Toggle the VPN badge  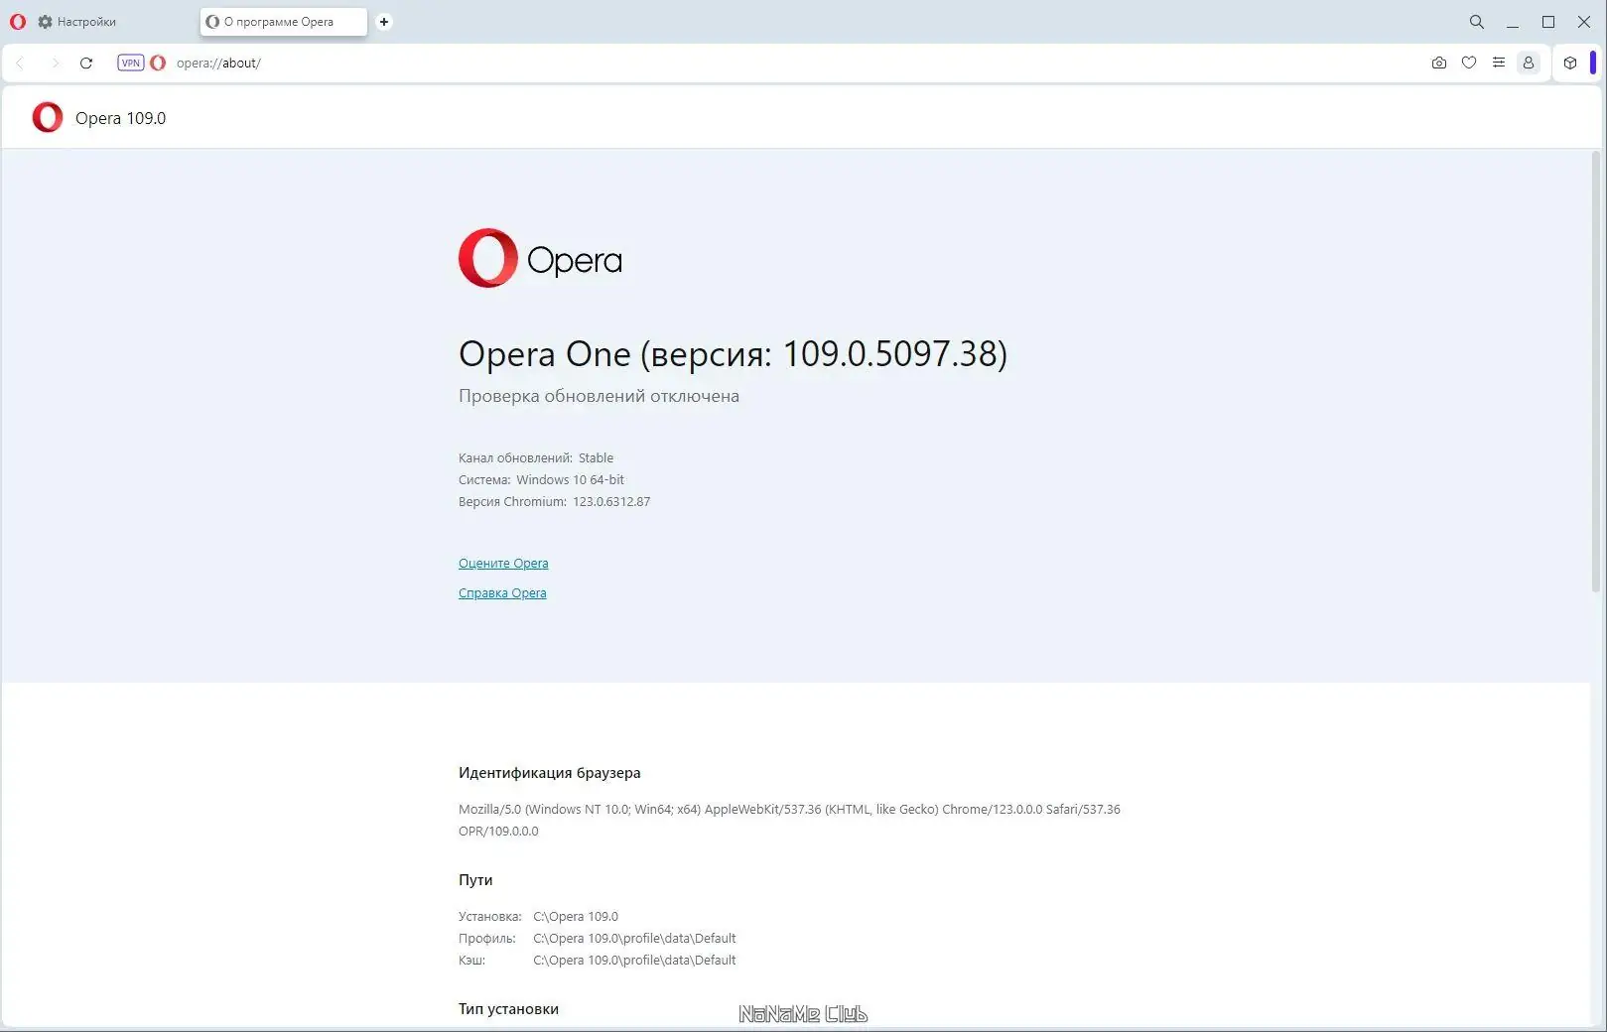click(x=131, y=63)
